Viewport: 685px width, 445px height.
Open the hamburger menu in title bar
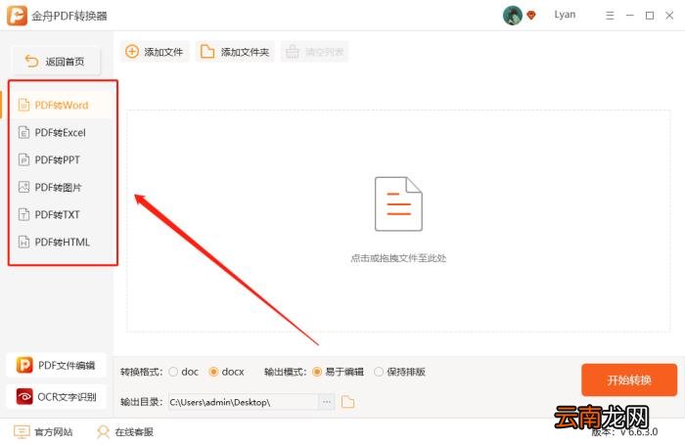click(x=610, y=16)
